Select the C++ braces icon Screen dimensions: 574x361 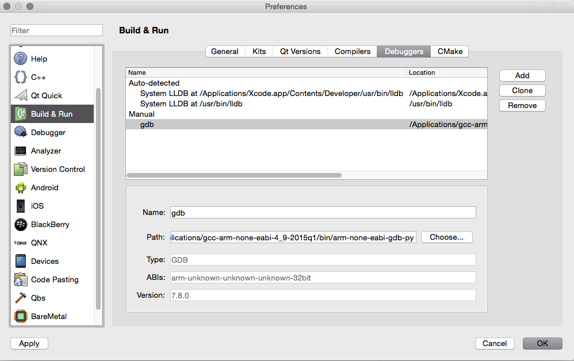(21, 77)
